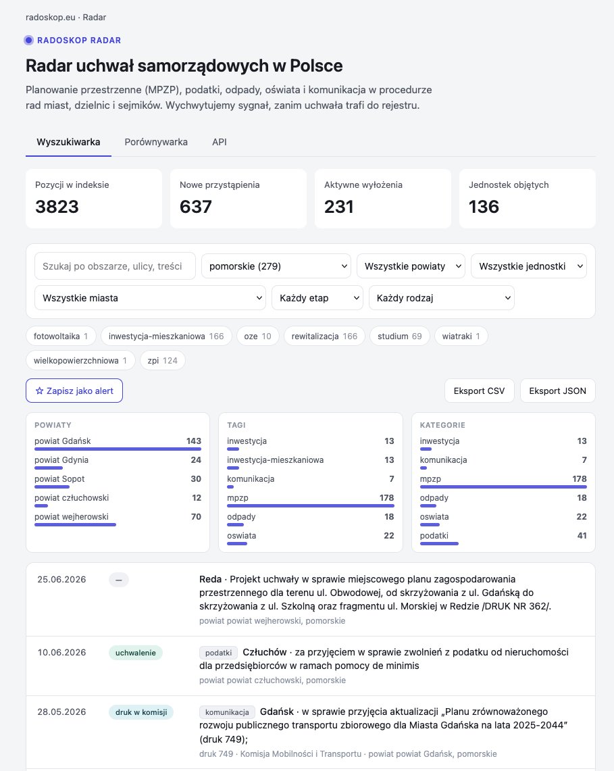Toggle the 'fotowoltaika' tag chip
Viewport: 614px width, 771px height.
61,337
